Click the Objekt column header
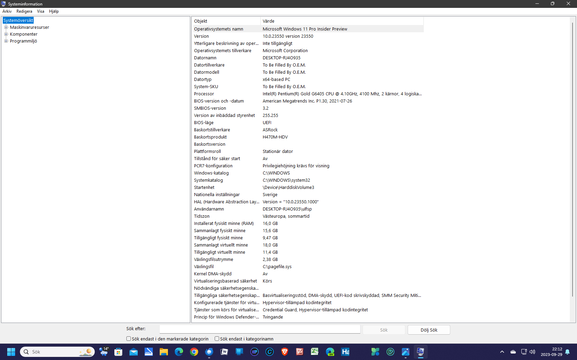Screen dimensions: 577x360 pyautogui.click(x=226, y=21)
